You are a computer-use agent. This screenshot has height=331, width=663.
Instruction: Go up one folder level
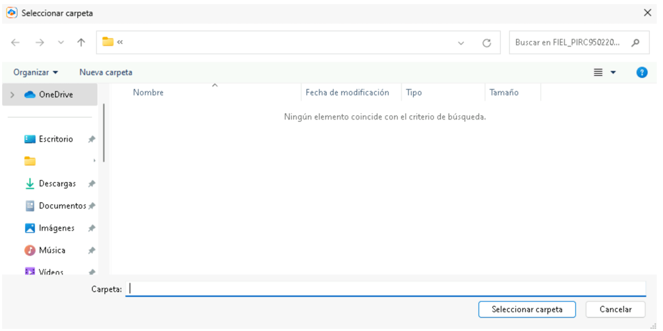81,43
